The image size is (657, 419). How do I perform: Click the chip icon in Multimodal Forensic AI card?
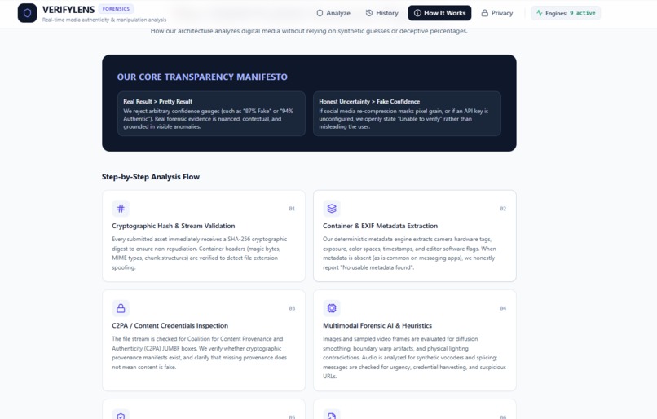click(332, 308)
